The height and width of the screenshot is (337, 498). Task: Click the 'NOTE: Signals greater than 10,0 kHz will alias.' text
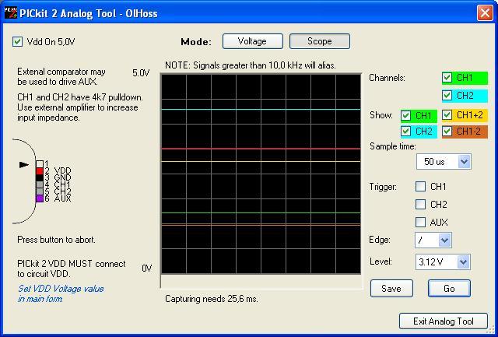tap(251, 65)
